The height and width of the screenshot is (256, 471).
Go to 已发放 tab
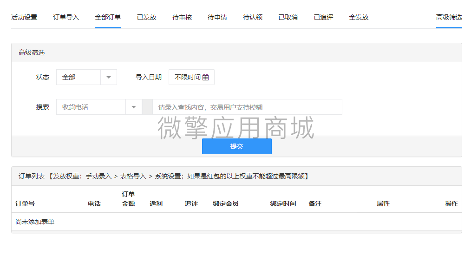click(147, 18)
